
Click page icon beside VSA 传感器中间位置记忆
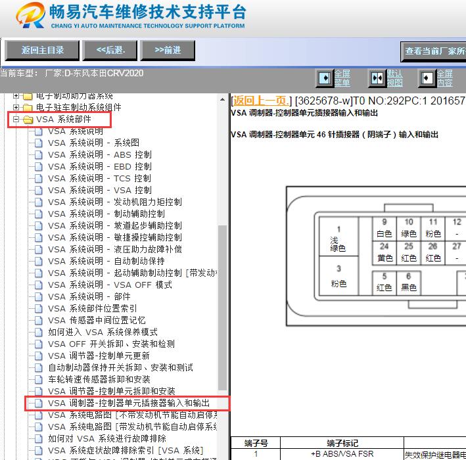pyautogui.click(x=38, y=320)
